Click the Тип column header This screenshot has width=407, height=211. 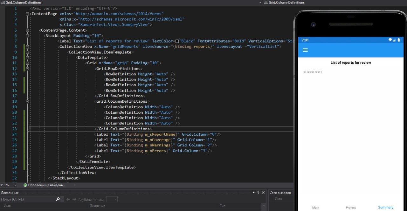pos(223,206)
